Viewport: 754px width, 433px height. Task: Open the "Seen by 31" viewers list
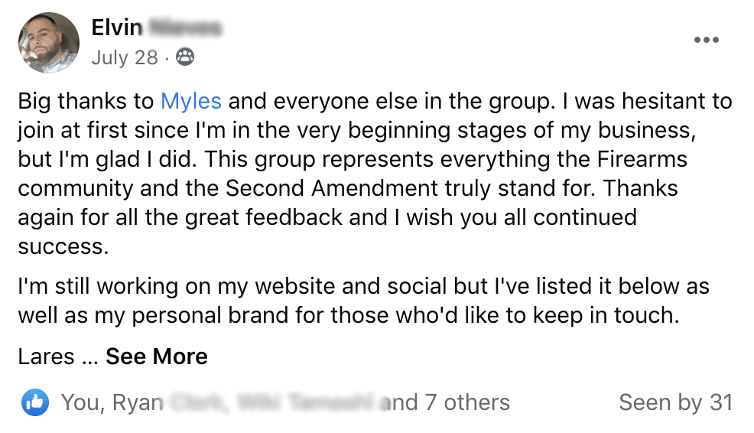[x=675, y=402]
